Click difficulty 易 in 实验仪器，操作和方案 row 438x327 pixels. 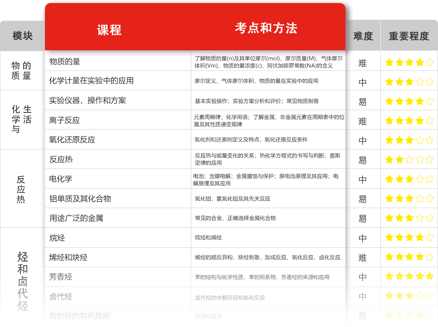(363, 102)
